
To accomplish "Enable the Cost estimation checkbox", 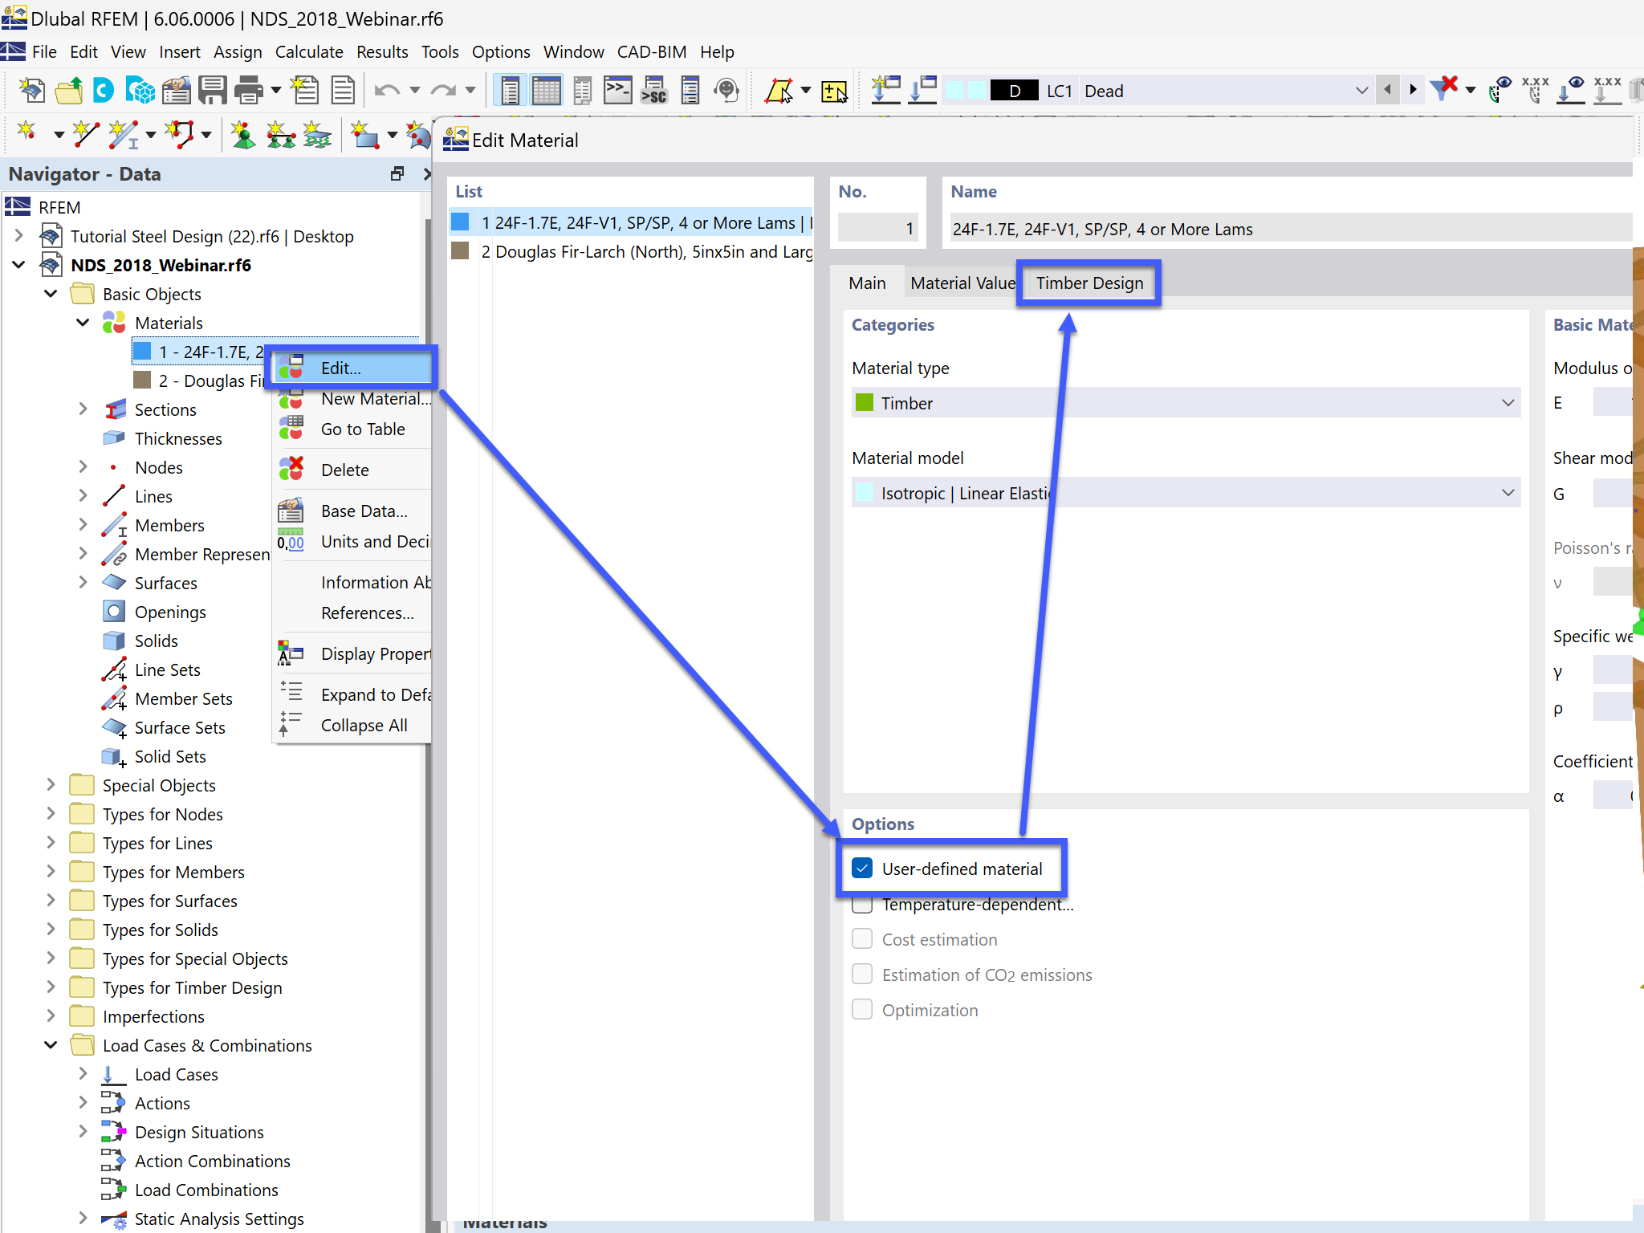I will [861, 939].
